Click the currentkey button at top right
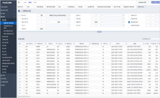 coord(156,2)
